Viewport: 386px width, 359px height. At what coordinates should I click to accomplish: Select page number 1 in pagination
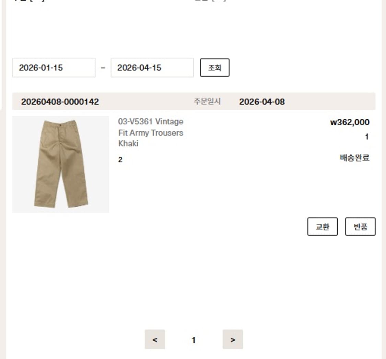pyautogui.click(x=194, y=340)
